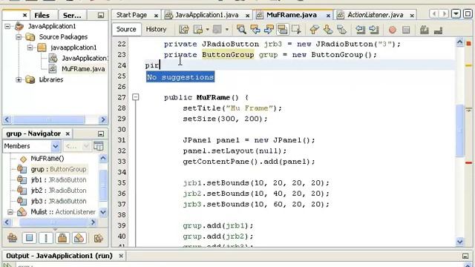Viewport: 475px width, 267px height.
Task: Toggle Show Non-Public Members lock button
Action: click(62, 238)
